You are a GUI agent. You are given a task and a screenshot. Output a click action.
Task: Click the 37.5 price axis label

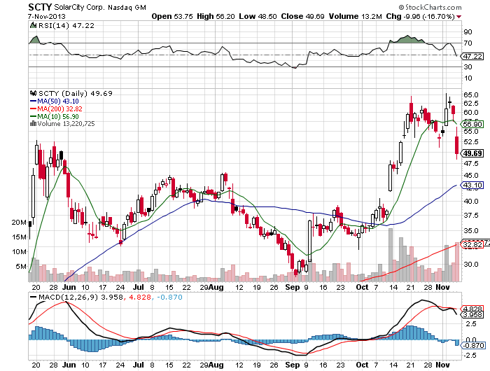pos(471,216)
